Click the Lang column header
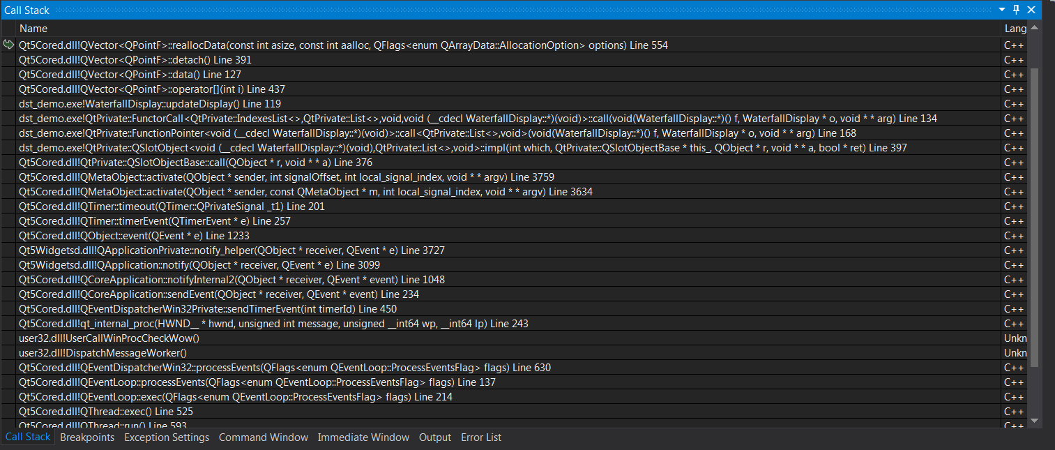Viewport: 1055px width, 450px height. pyautogui.click(x=1014, y=29)
